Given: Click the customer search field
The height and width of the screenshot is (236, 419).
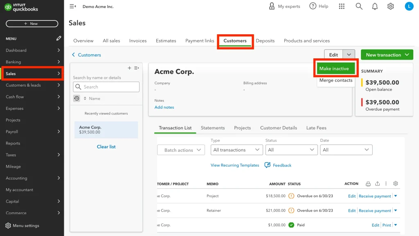Looking at the screenshot, I should point(106,87).
